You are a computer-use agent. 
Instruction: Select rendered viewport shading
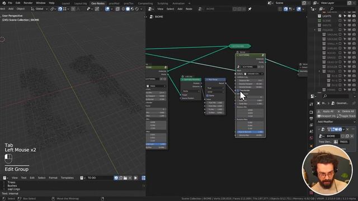coord(136,9)
